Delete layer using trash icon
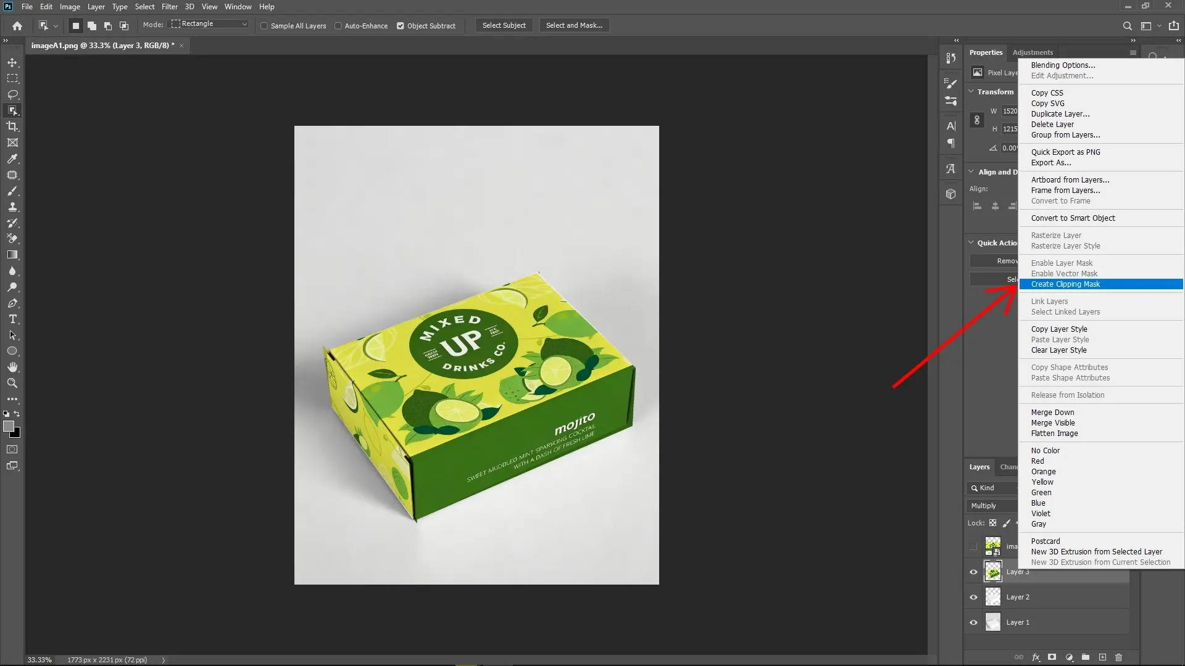This screenshot has width=1185, height=666. 1119,657
